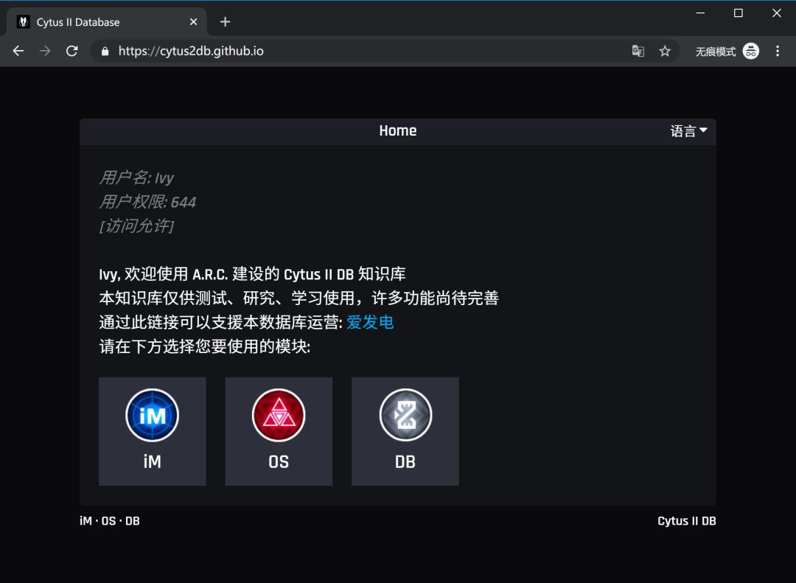Minimize the browser window
796x583 pixels.
click(x=701, y=13)
